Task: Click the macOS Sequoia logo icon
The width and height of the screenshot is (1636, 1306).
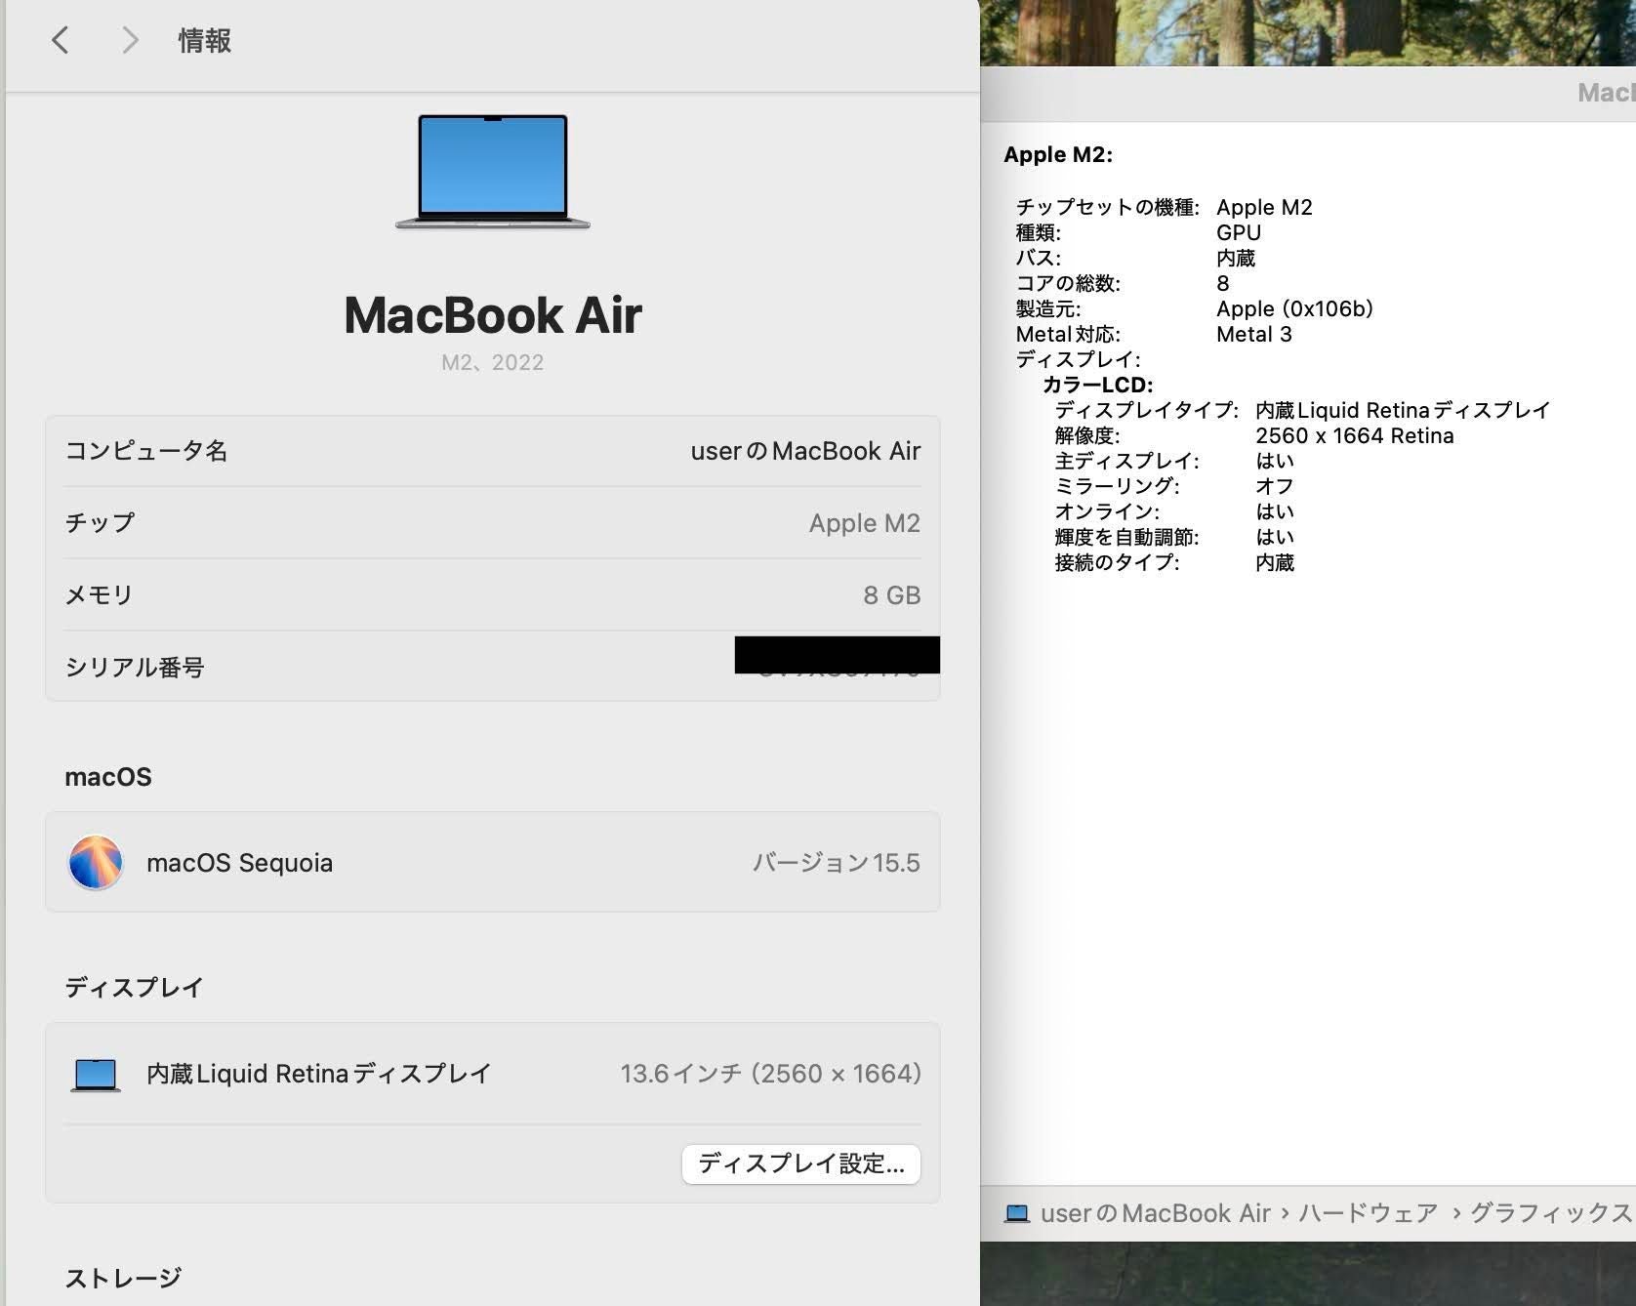Action: 96,863
